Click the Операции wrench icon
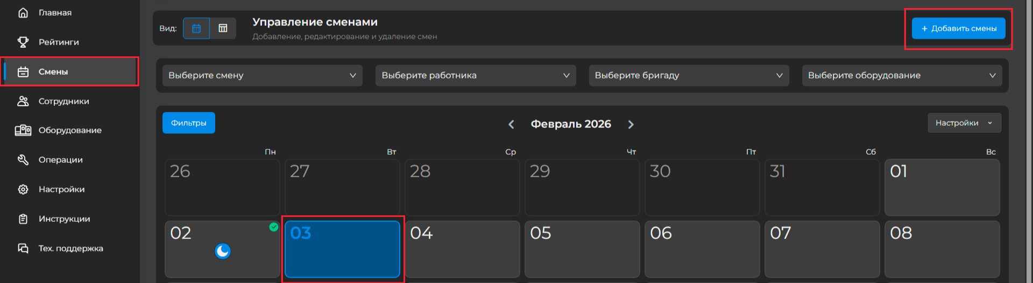The image size is (1033, 283). click(23, 159)
